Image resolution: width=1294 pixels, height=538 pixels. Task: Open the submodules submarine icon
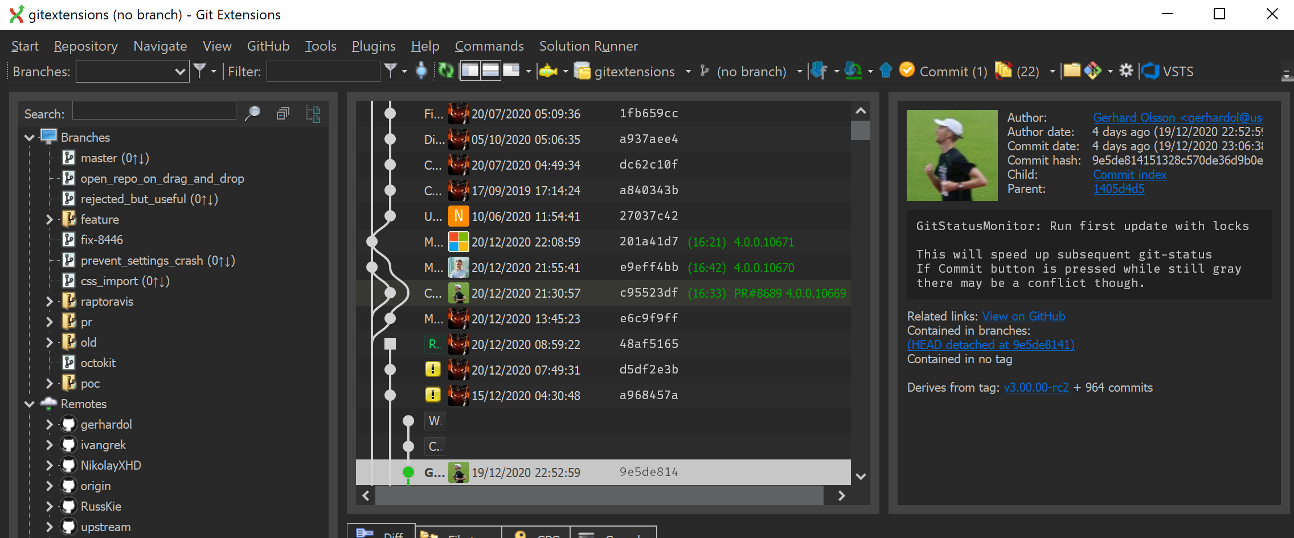click(x=549, y=71)
